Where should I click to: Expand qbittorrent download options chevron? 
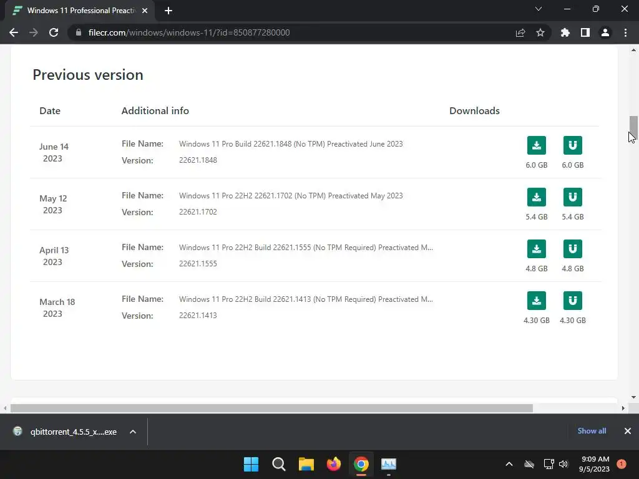coord(133,432)
